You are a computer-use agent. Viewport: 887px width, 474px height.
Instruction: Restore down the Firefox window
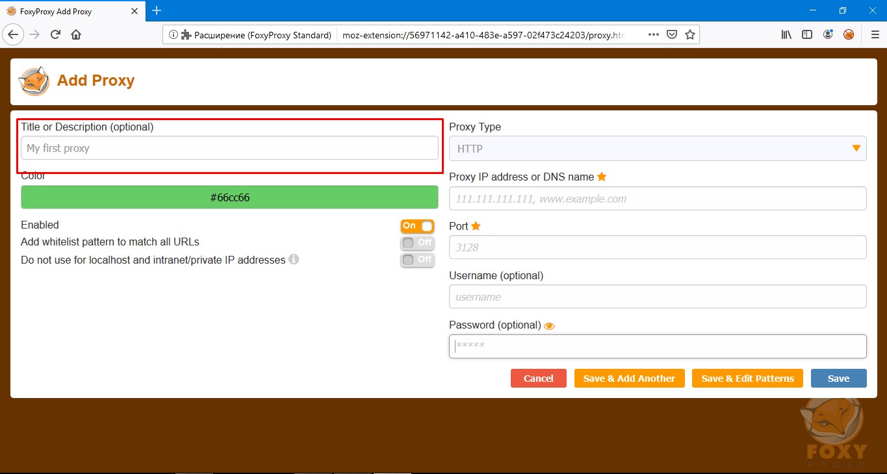tap(843, 10)
